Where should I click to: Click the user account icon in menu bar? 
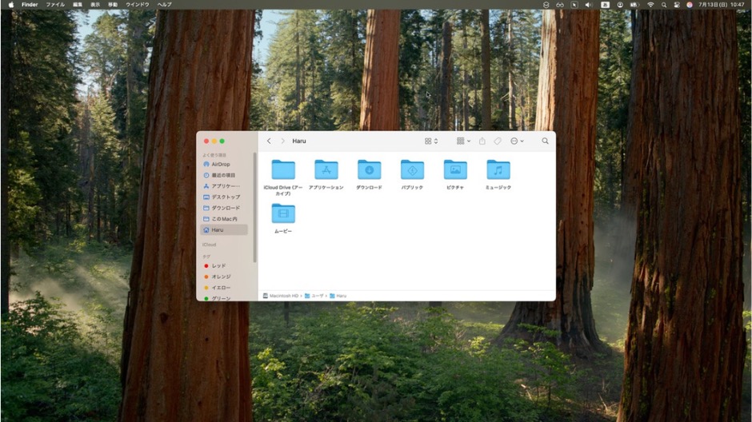(x=620, y=5)
